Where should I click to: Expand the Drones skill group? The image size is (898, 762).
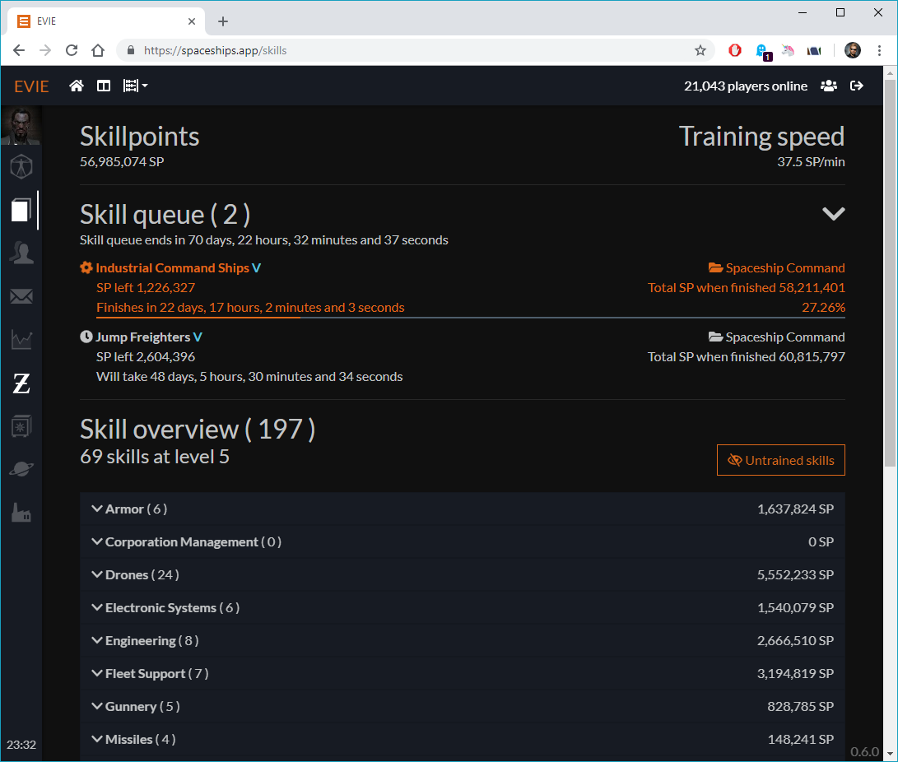[463, 575]
